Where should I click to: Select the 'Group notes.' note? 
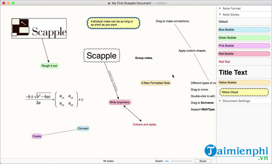click(x=144, y=58)
